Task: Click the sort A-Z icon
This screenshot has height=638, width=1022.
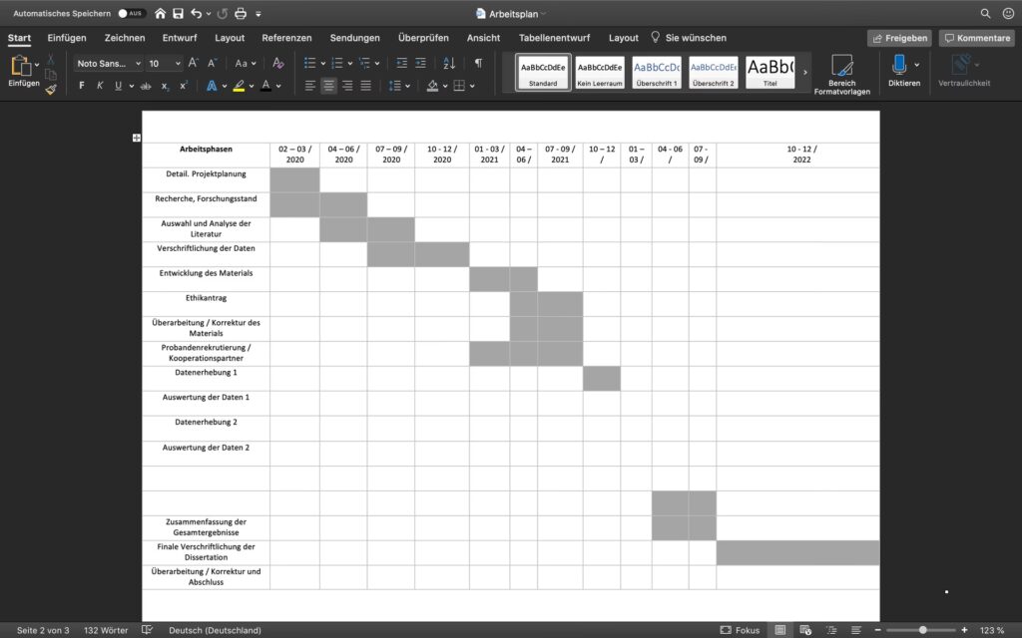Action: point(446,64)
